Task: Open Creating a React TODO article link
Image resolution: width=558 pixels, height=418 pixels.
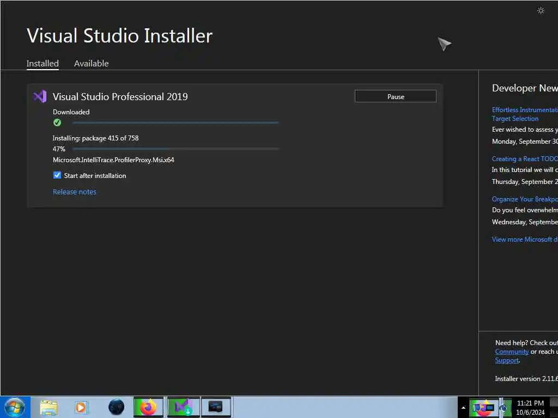Action: pos(525,159)
